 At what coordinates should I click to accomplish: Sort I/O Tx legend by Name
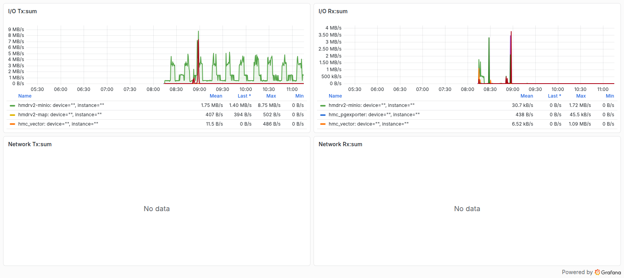(x=25, y=96)
